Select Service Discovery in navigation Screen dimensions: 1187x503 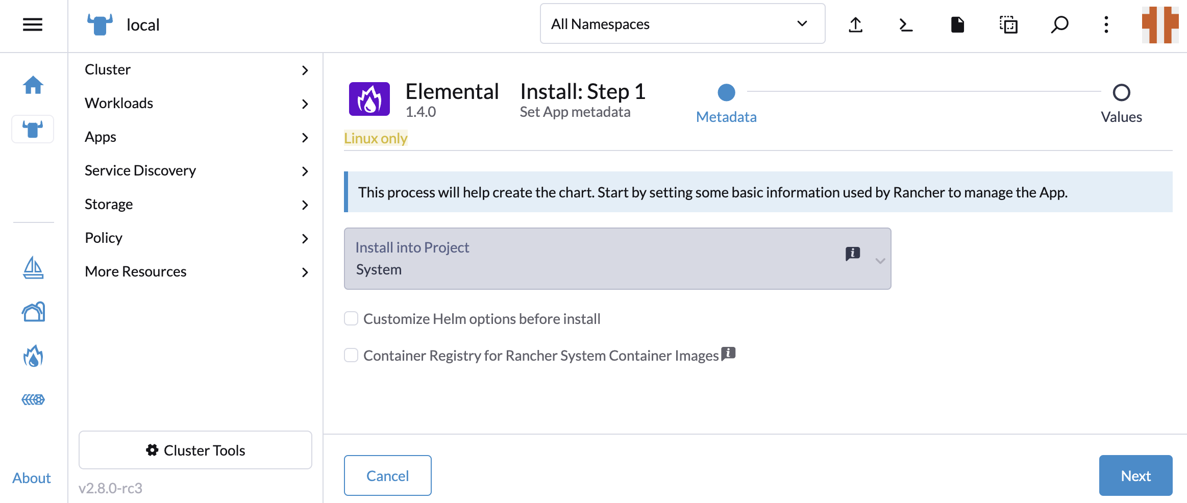tap(140, 170)
